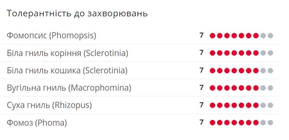This screenshot has height=140, width=289.
Task: Click the Вугільна гниль (Macrophomina) label
Action: (69, 88)
